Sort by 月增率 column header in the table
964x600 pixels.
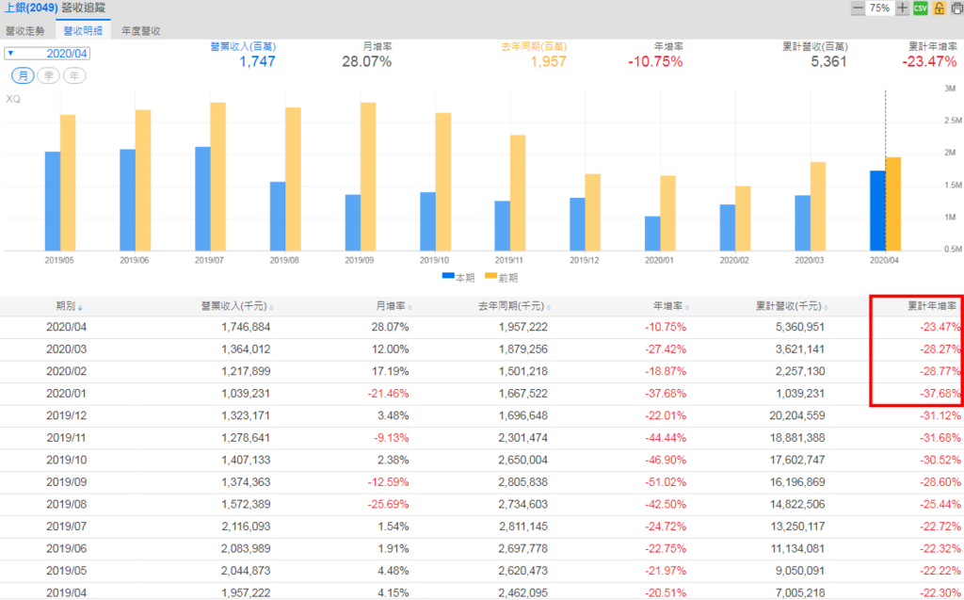394,306
